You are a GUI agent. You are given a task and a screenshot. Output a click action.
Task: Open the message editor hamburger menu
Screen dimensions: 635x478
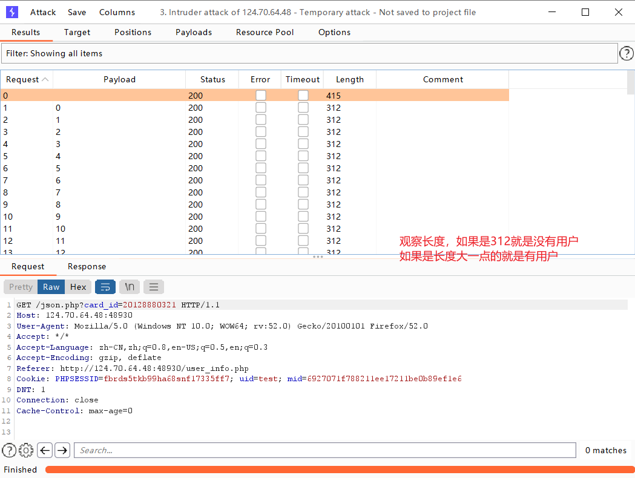(154, 287)
